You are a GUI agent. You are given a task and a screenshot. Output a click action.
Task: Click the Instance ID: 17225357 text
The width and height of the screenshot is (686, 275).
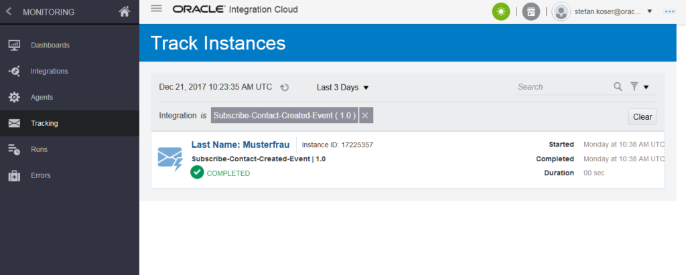338,145
